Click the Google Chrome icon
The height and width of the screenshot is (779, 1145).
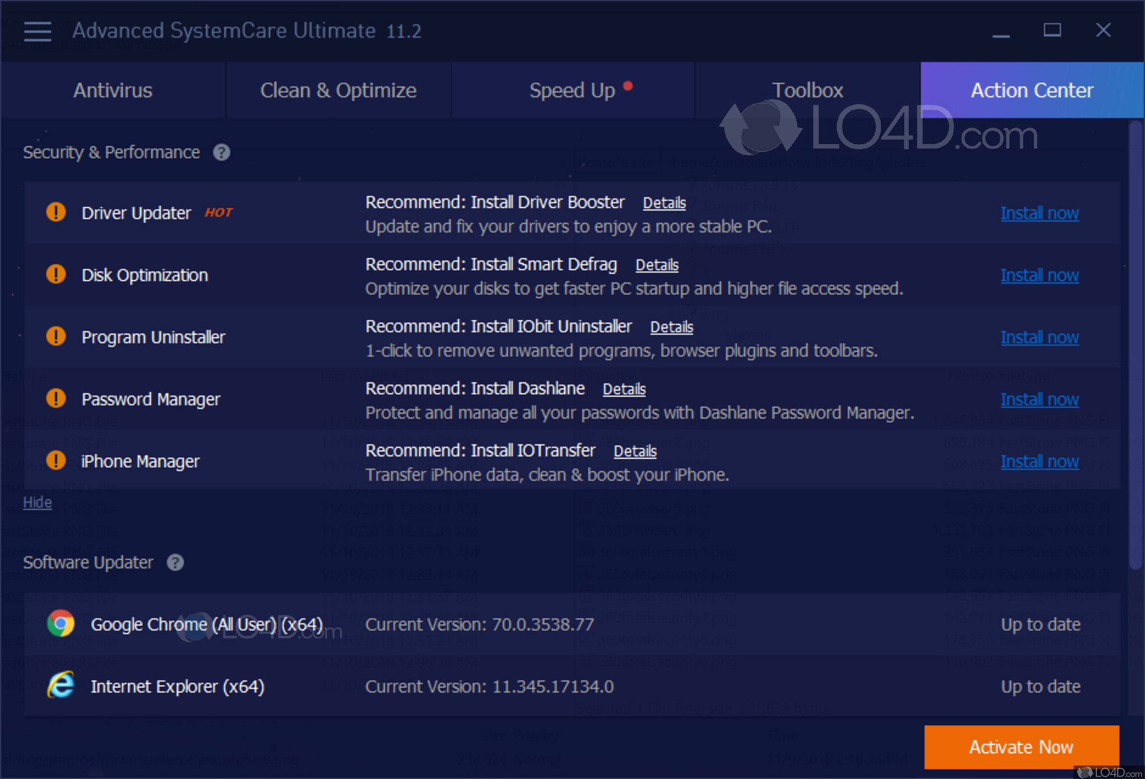[x=60, y=623]
